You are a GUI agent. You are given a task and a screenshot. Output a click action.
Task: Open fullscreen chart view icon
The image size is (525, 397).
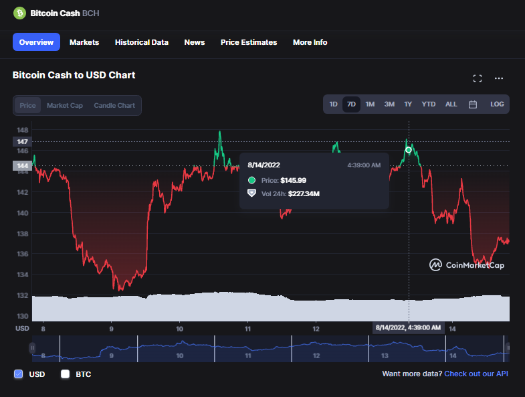point(477,78)
